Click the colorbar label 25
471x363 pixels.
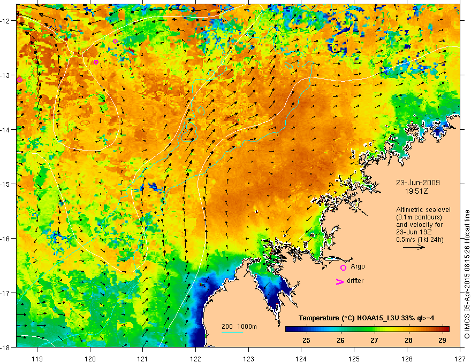pyautogui.click(x=306, y=340)
